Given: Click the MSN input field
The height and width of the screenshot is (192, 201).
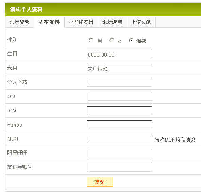Looking at the screenshot, I should click(x=119, y=139).
